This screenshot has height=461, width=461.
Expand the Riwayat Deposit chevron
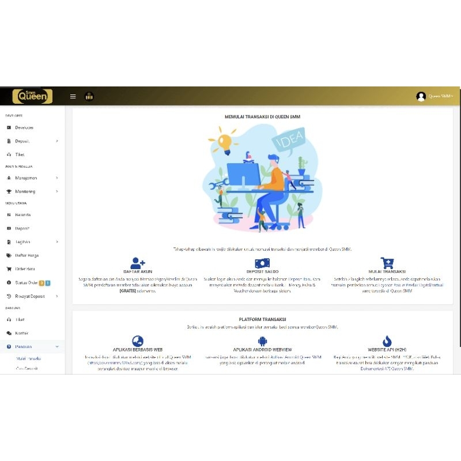click(x=57, y=296)
